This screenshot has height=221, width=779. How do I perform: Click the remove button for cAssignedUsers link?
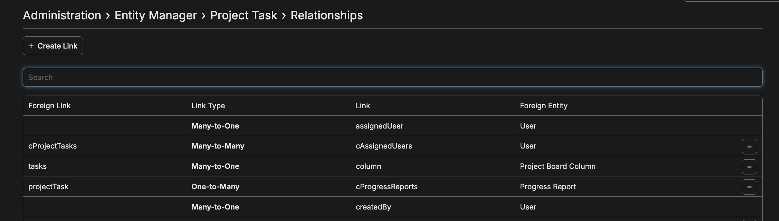point(749,147)
